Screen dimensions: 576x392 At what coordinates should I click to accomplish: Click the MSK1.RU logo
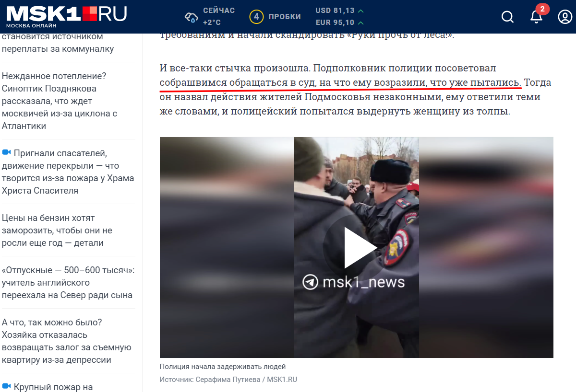66,16
